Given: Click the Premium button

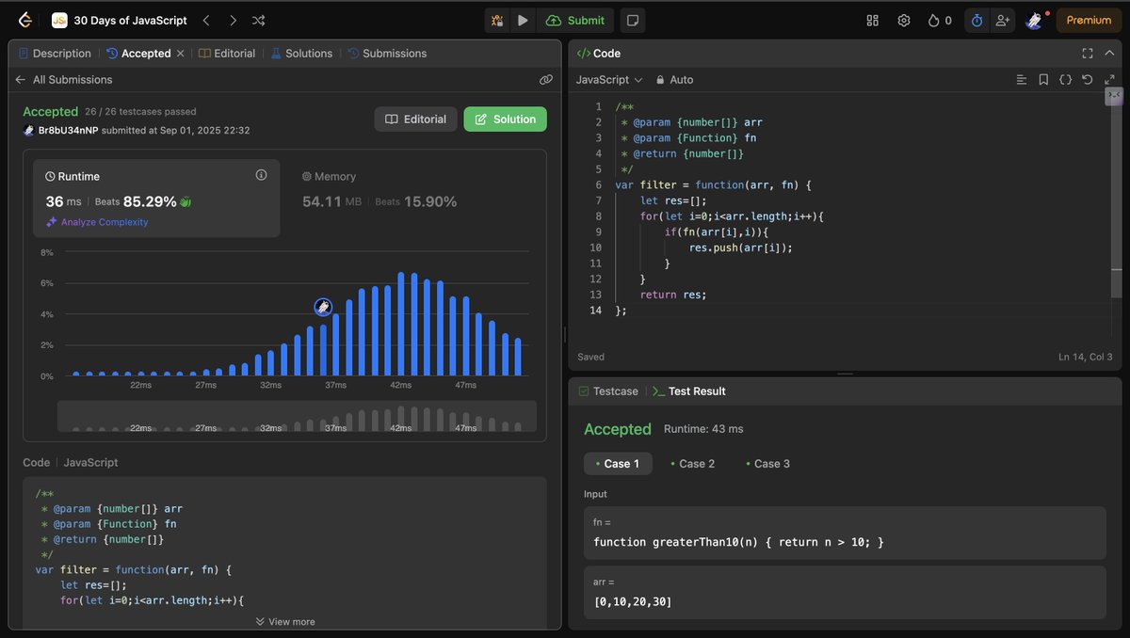Looking at the screenshot, I should point(1089,21).
